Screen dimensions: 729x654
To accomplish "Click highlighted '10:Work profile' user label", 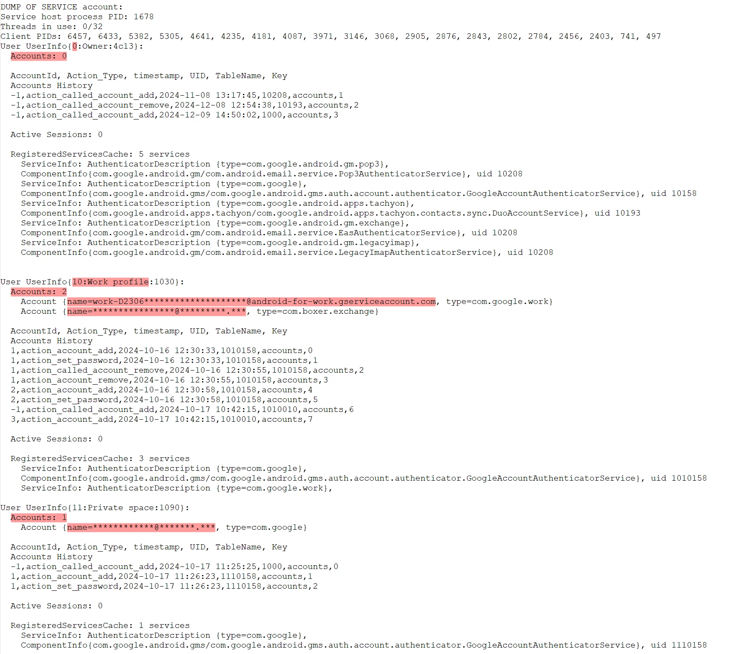I will pyautogui.click(x=111, y=282).
